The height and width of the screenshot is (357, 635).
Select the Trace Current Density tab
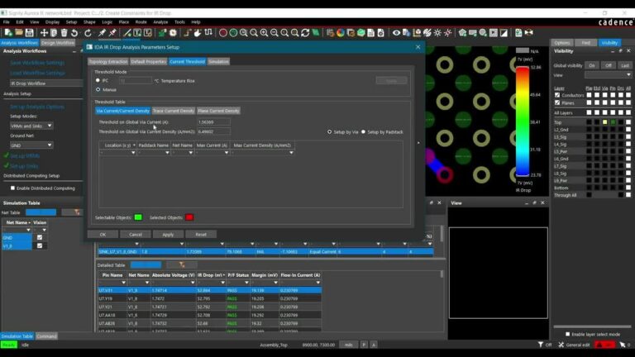pos(174,111)
